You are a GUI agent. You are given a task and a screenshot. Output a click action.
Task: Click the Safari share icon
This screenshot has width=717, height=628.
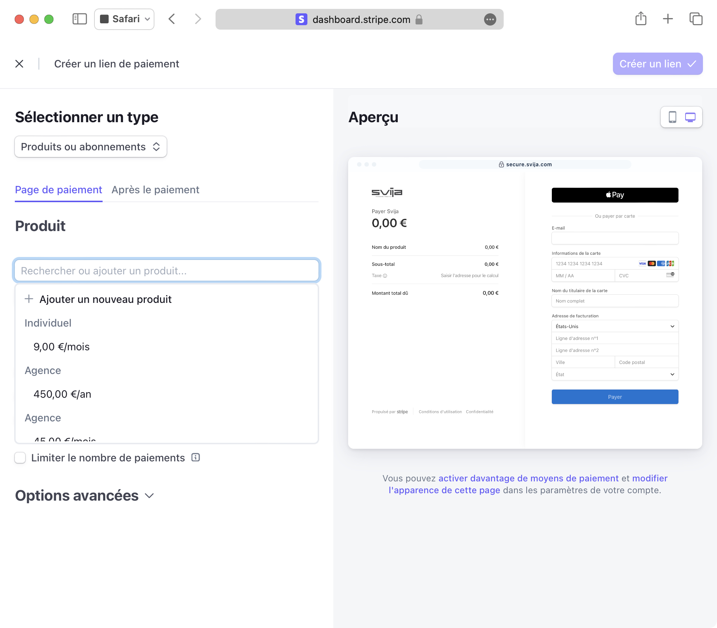pos(641,19)
